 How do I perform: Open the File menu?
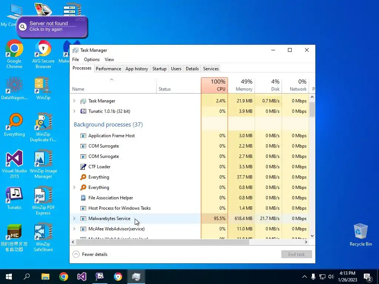tap(76, 60)
